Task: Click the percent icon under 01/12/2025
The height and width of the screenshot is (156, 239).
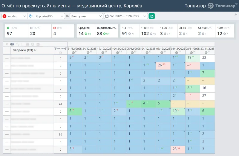Action: click(x=177, y=53)
